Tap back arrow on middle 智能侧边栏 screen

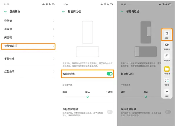click(x=64, y=11)
